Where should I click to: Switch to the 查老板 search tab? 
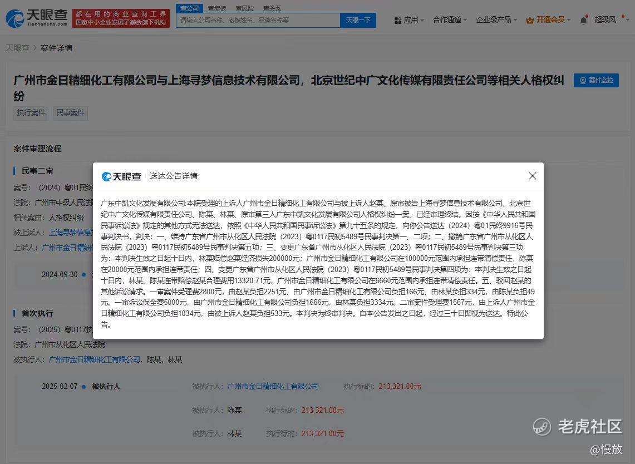tap(216, 8)
